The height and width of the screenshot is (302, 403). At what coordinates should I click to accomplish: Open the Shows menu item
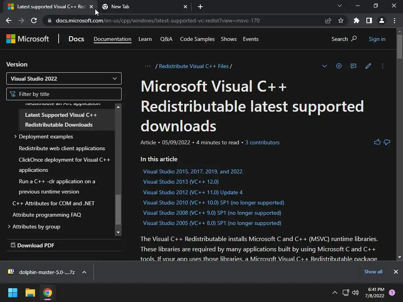pyautogui.click(x=229, y=39)
